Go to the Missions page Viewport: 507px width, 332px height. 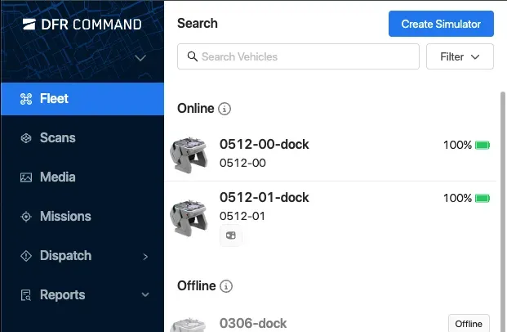click(65, 217)
